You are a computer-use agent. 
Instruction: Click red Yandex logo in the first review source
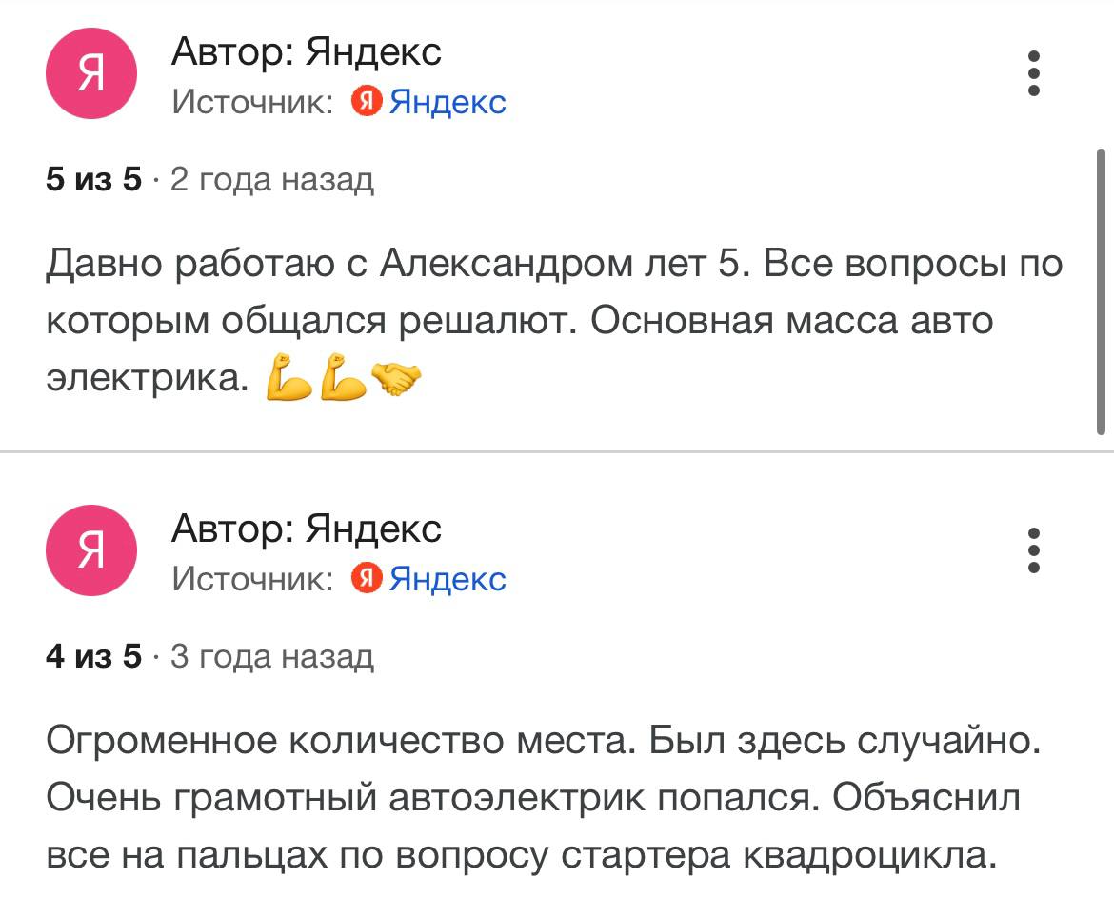[367, 101]
